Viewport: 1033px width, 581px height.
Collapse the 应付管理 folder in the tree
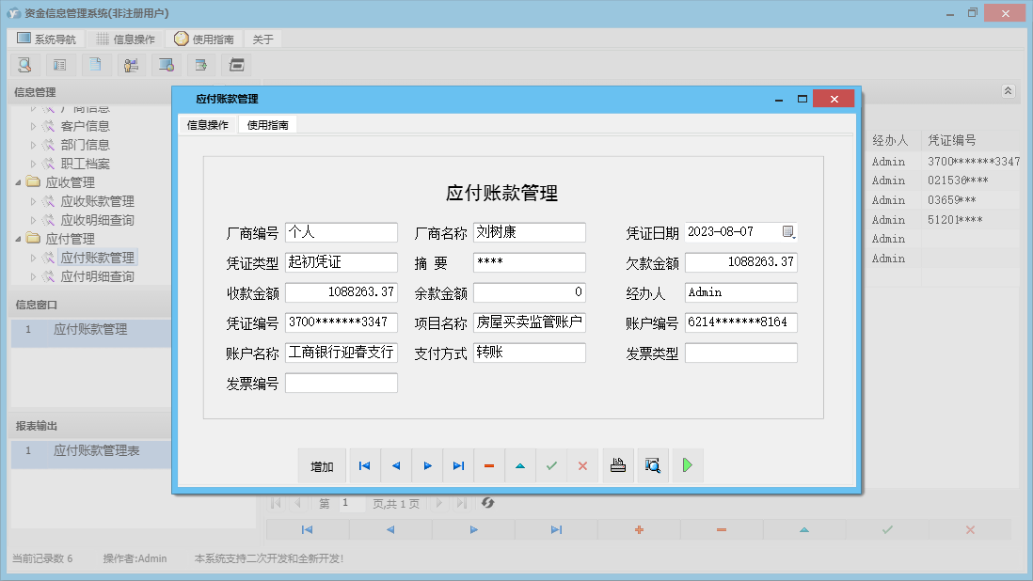(x=20, y=238)
